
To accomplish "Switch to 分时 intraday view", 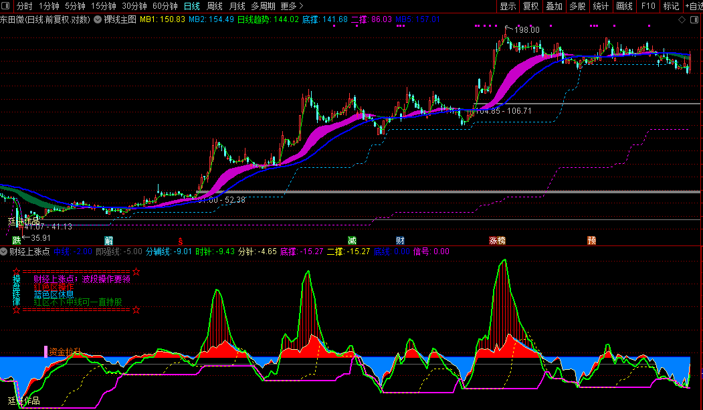I will [24, 6].
